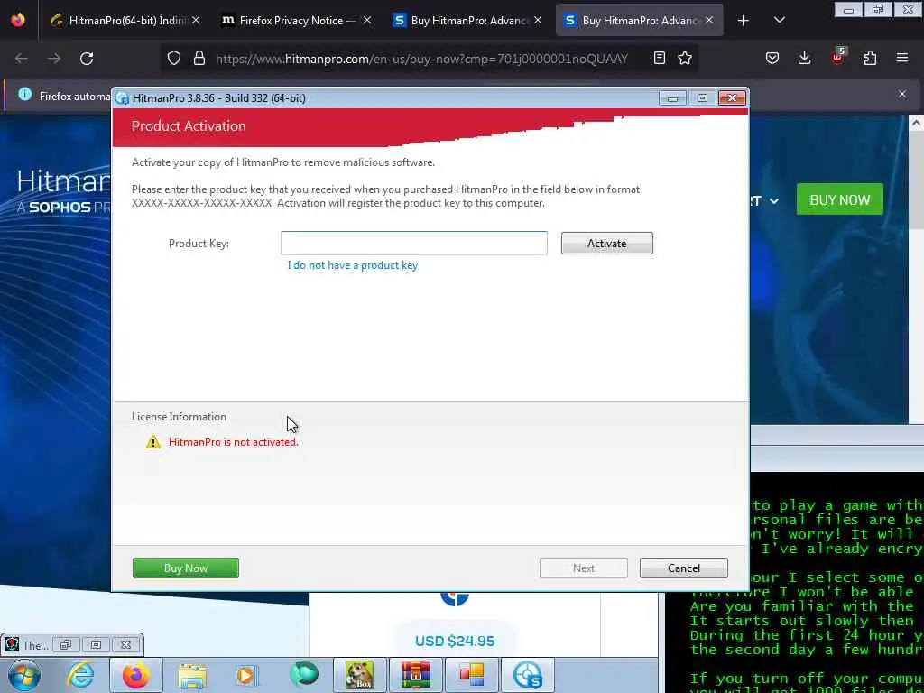Go forward in browser history
924x693 pixels.
pos(54,59)
